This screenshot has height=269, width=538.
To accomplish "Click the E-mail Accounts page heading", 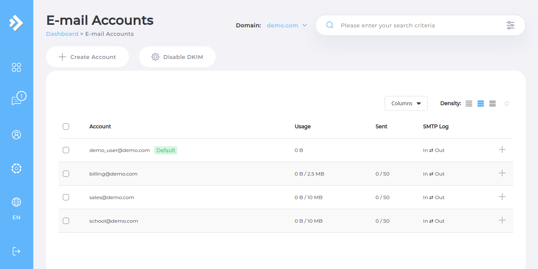I will [100, 20].
